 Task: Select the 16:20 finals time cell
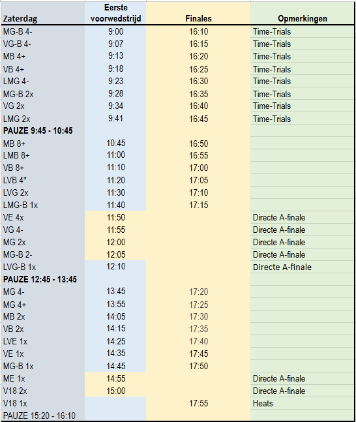[198, 56]
